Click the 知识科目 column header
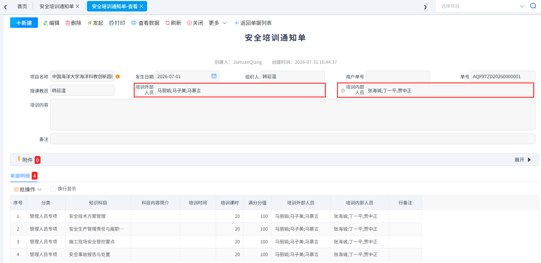The image size is (541, 263). pyautogui.click(x=98, y=203)
